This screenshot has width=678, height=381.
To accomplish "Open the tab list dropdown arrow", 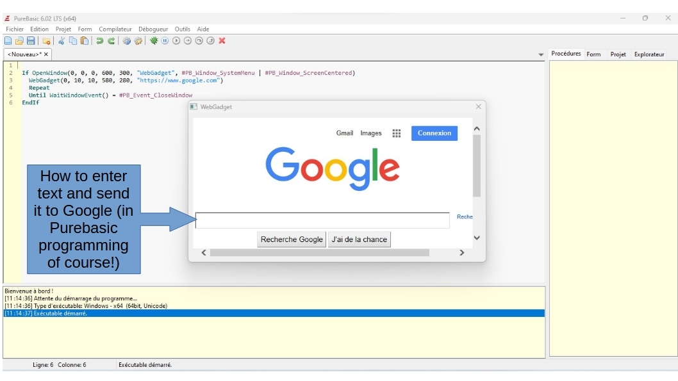I will coord(541,54).
